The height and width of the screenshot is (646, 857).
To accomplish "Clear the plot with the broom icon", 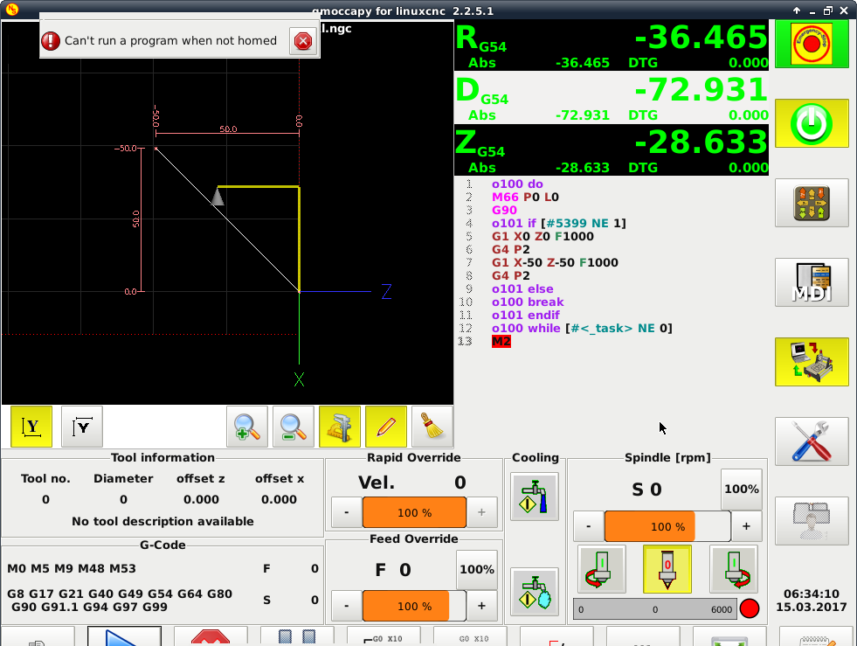I will [x=432, y=427].
